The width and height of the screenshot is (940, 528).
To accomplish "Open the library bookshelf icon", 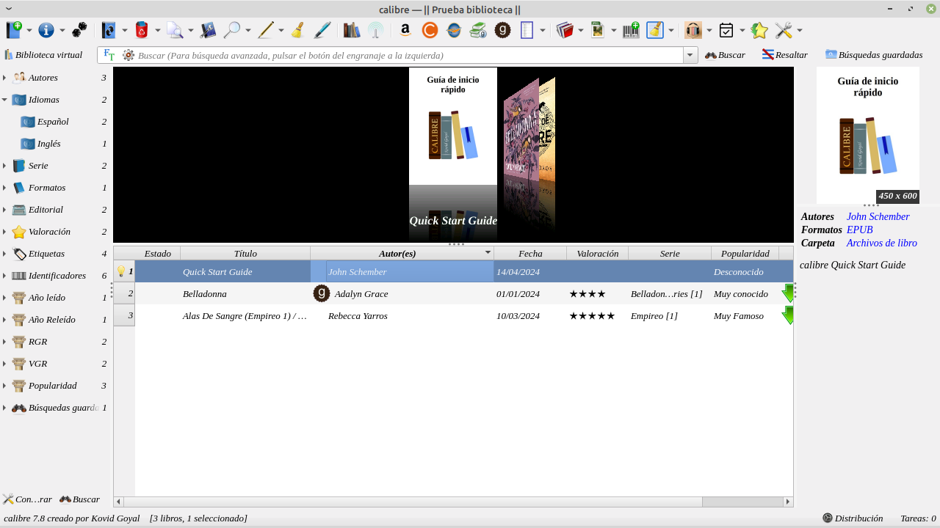I will pos(352,30).
